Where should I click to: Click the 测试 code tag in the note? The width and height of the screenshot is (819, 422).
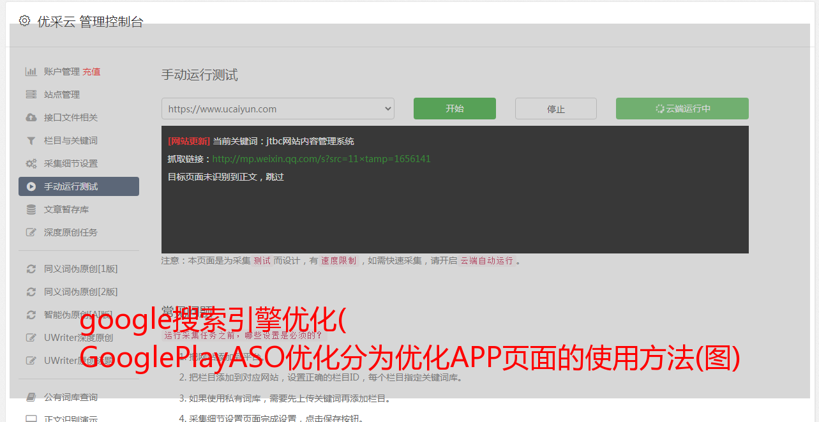tap(262, 260)
